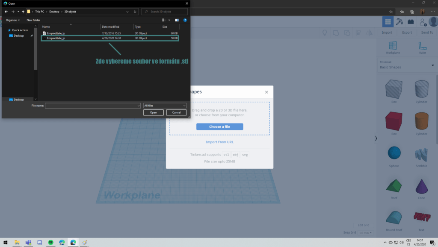Image resolution: width=438 pixels, height=247 pixels.
Task: Click the File name input field
Action: [x=92, y=106]
